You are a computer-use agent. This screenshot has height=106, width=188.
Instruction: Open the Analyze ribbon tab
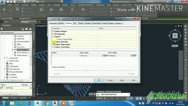[42, 5]
